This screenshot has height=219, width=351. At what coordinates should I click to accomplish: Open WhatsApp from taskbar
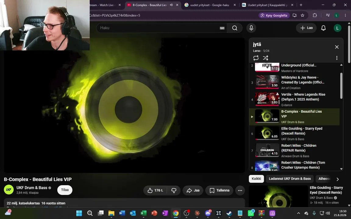[x=251, y=213]
